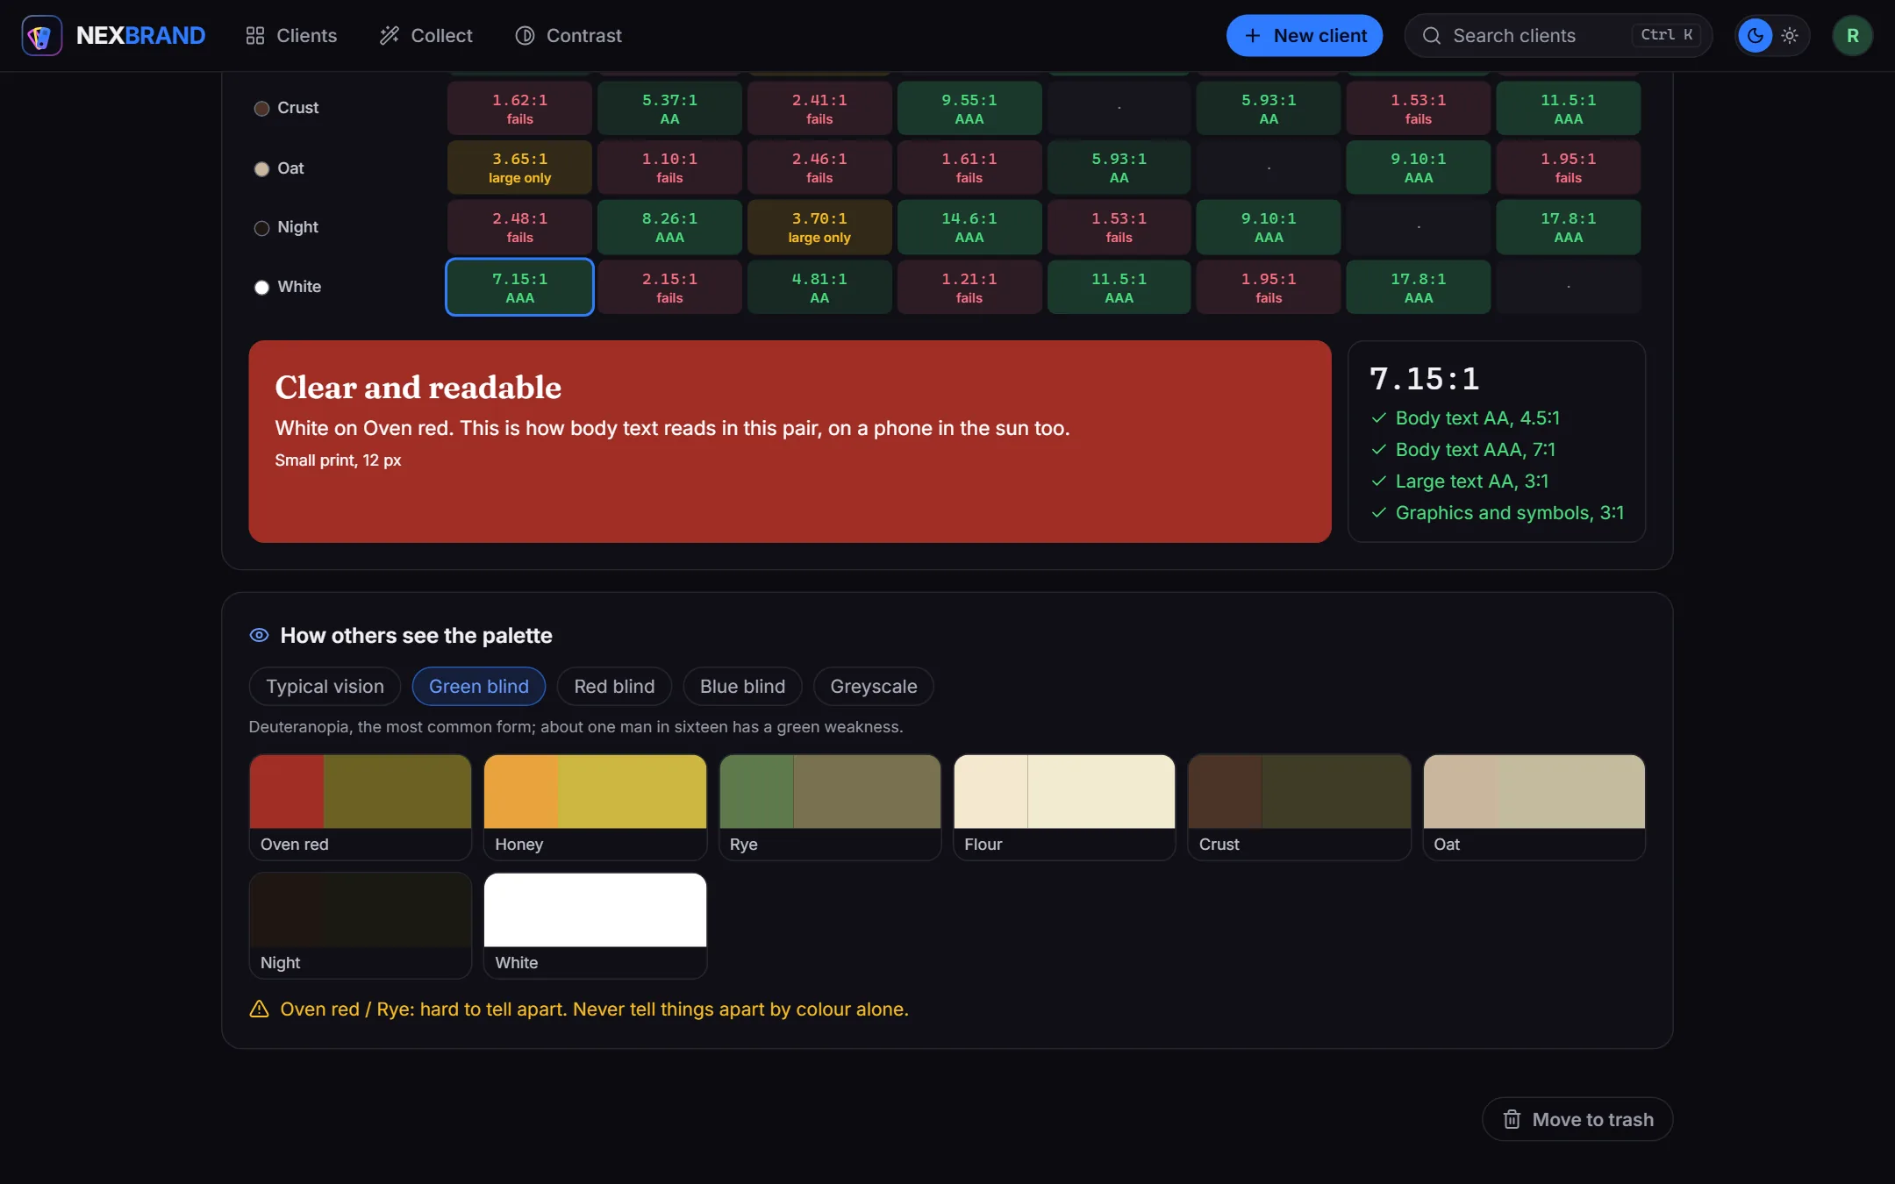The width and height of the screenshot is (1895, 1184).
Task: Click the White swatch card below Honey
Action: pos(595,925)
